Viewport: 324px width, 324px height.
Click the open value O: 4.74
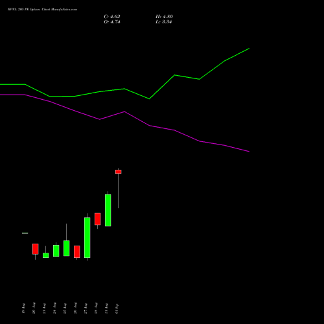(112, 22)
